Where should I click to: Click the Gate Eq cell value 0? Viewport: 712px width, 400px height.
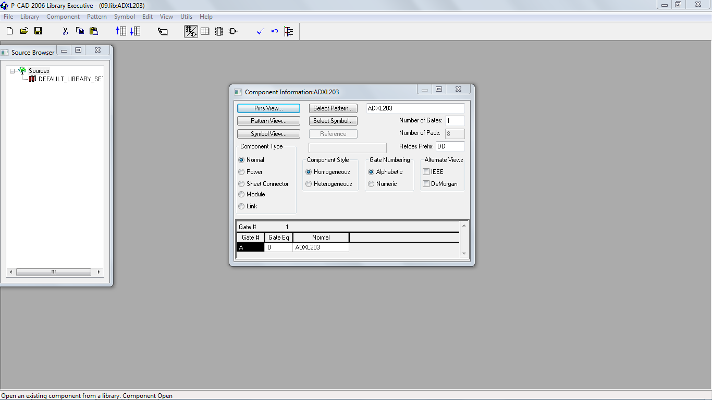[x=279, y=247]
